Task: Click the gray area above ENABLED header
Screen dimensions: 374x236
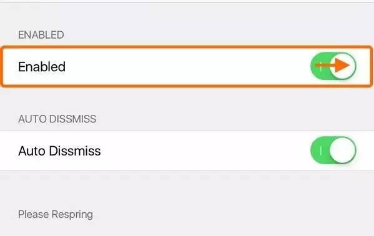Action: [x=187, y=16]
